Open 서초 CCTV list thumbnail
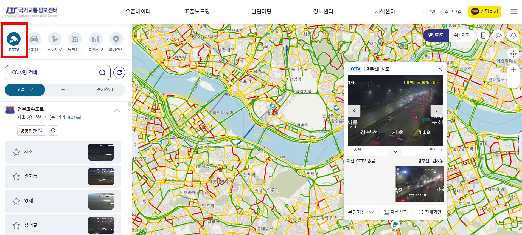The width and height of the screenshot is (522, 235). [101, 152]
